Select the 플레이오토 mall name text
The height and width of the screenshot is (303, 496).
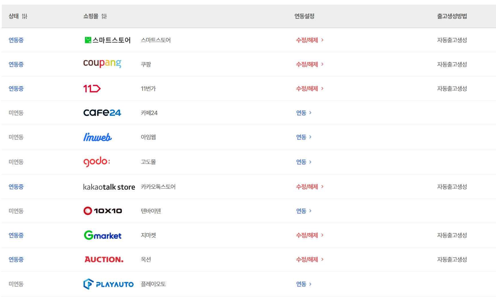point(153,284)
